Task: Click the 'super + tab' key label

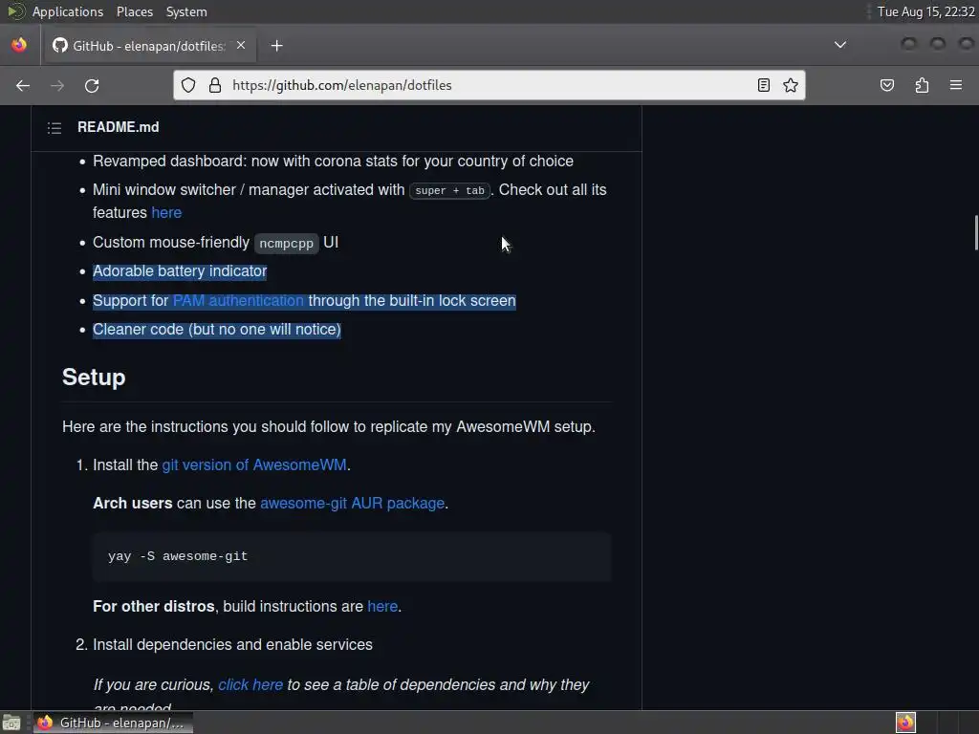Action: coord(449,190)
